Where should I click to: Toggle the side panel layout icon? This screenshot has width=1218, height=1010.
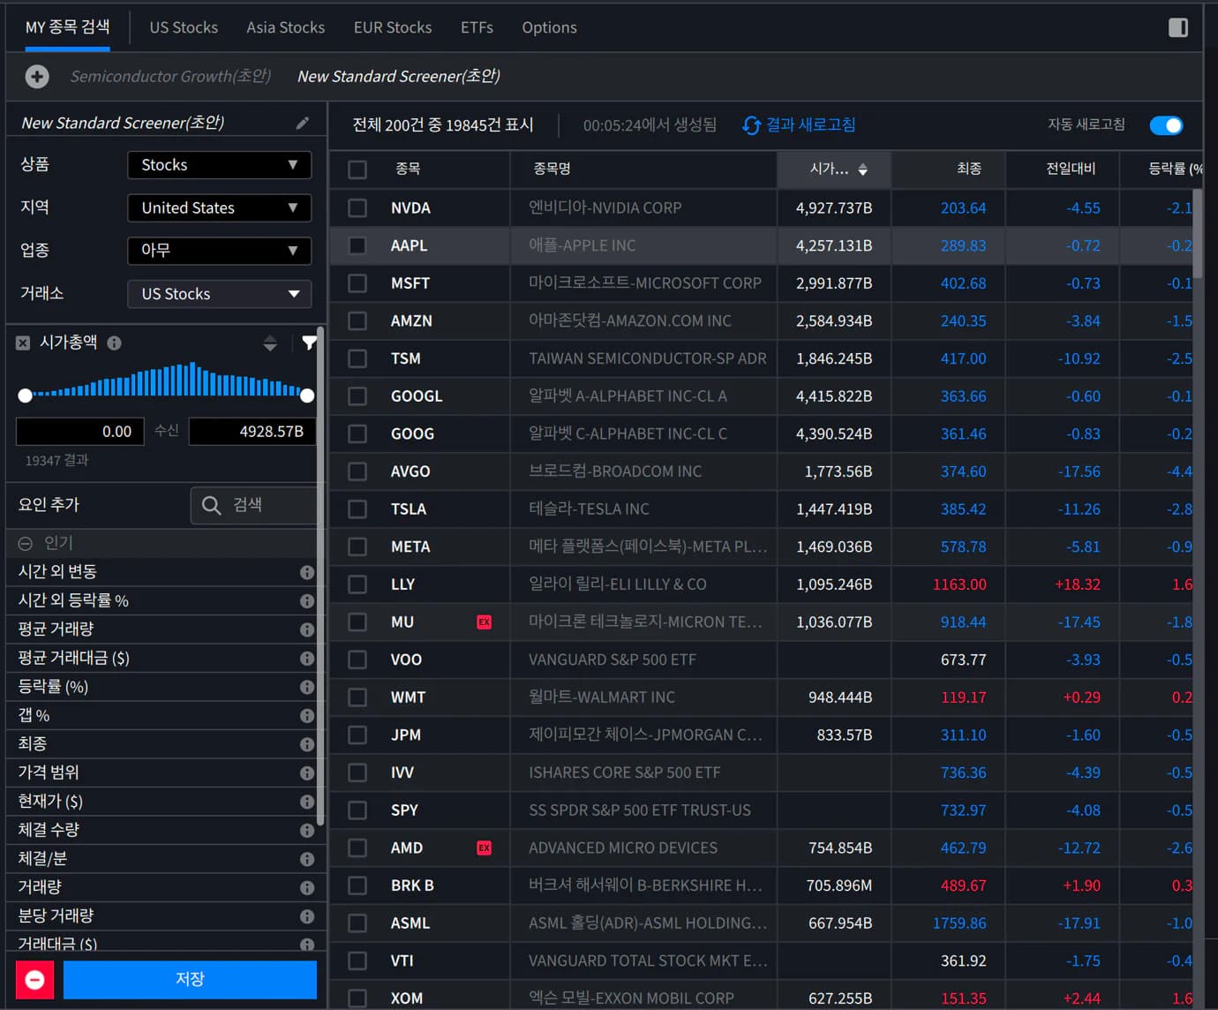pyautogui.click(x=1178, y=27)
